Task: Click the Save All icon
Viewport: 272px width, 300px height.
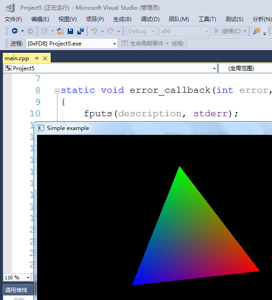Action: pos(81,31)
